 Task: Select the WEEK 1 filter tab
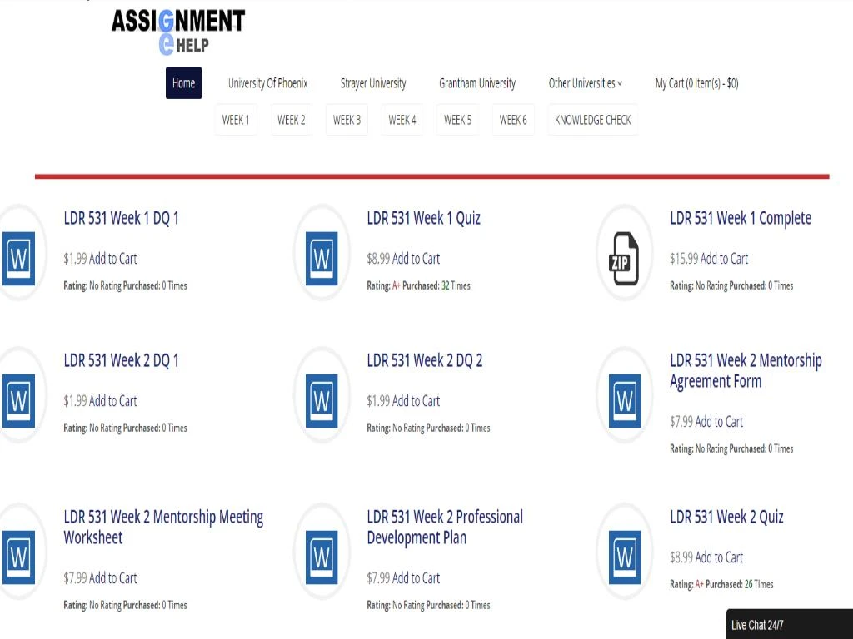(x=236, y=120)
